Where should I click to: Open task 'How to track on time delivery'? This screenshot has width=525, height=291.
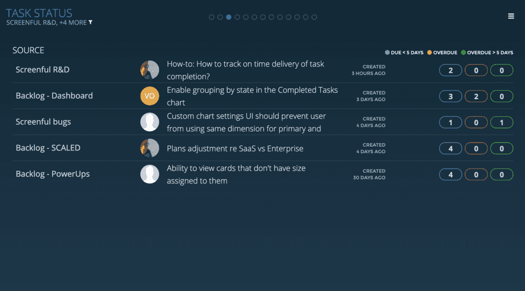click(x=245, y=70)
